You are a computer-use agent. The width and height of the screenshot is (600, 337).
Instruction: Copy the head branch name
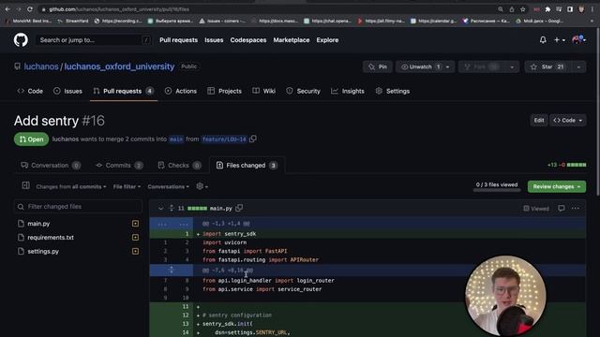point(253,139)
